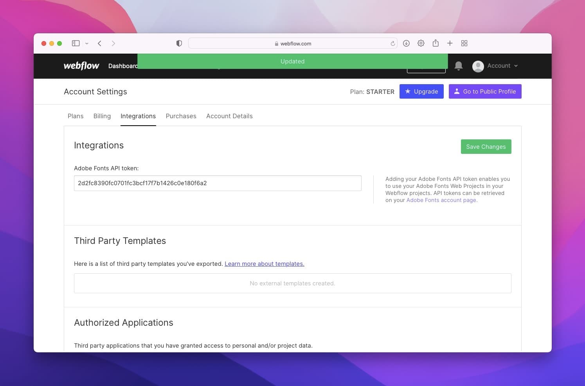Switch to the Plans tab

pos(76,116)
